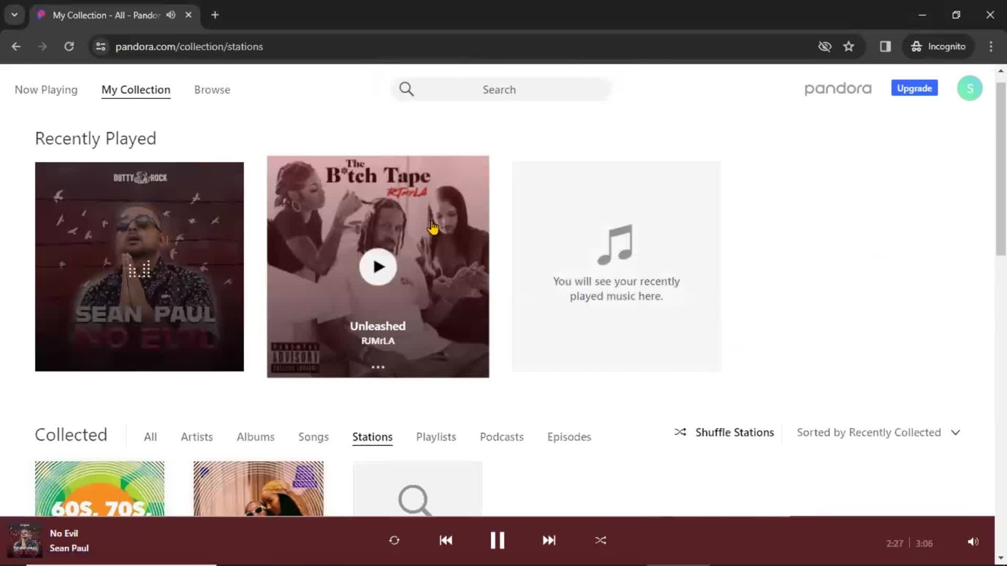Click the Songs tab in Collected section

click(313, 436)
